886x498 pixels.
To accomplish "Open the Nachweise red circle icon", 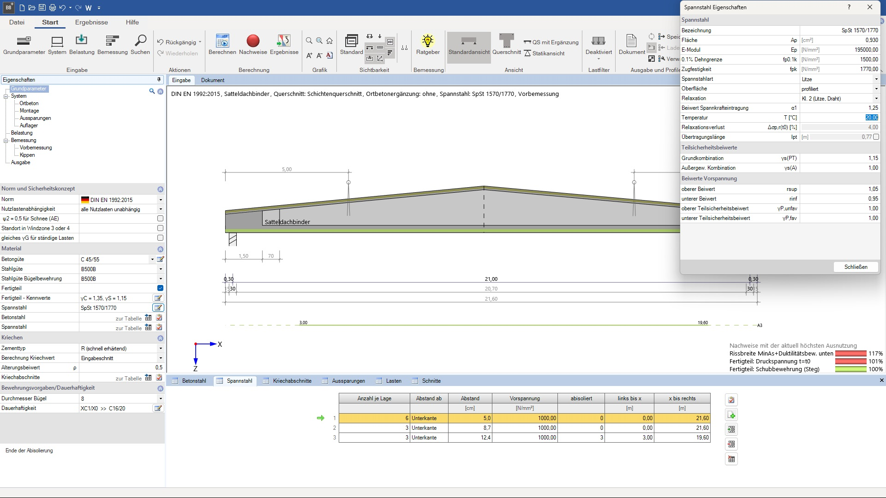I will (253, 41).
